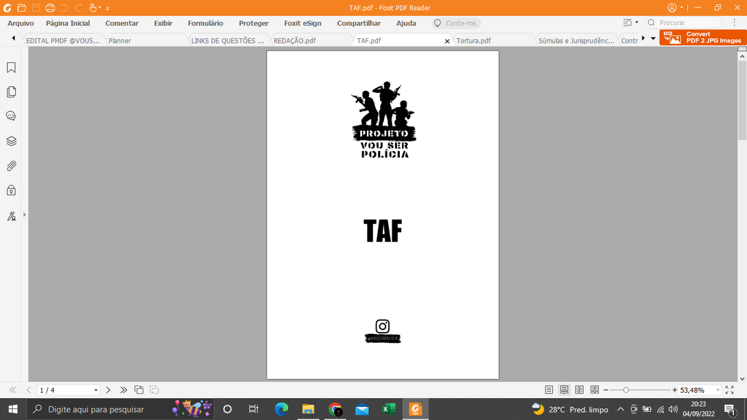Screen dimensions: 747x420
Task: Switch to the Planner document tab
Action: [x=146, y=40]
